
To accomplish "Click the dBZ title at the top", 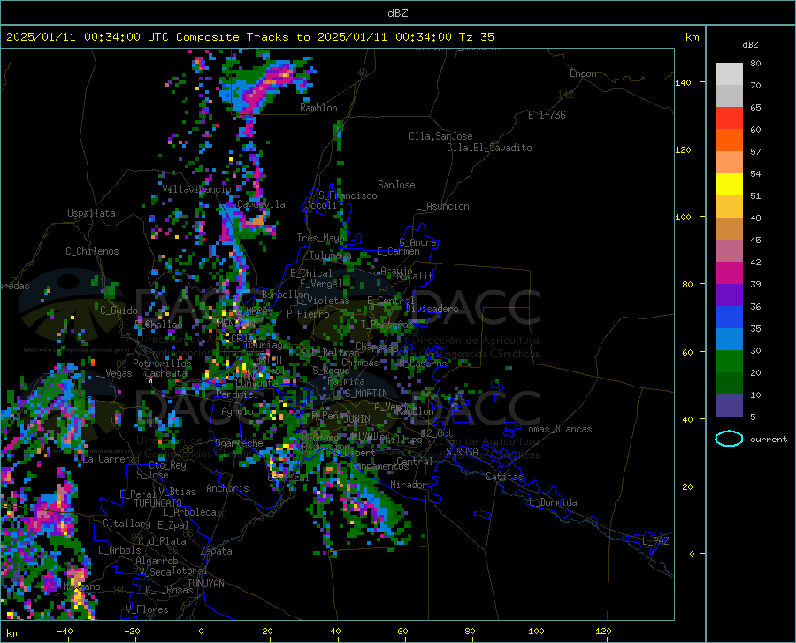I will point(397,13).
